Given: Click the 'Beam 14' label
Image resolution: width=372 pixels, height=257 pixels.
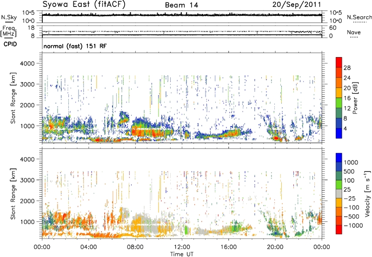Looking at the screenshot, I should (181, 5).
